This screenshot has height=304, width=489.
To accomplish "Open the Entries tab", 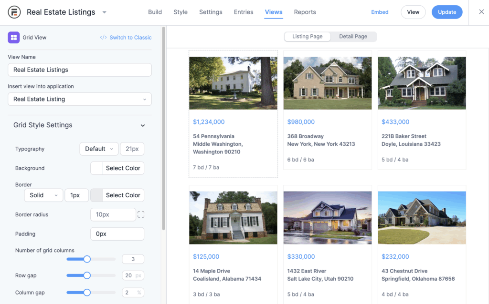I will 244,12.
